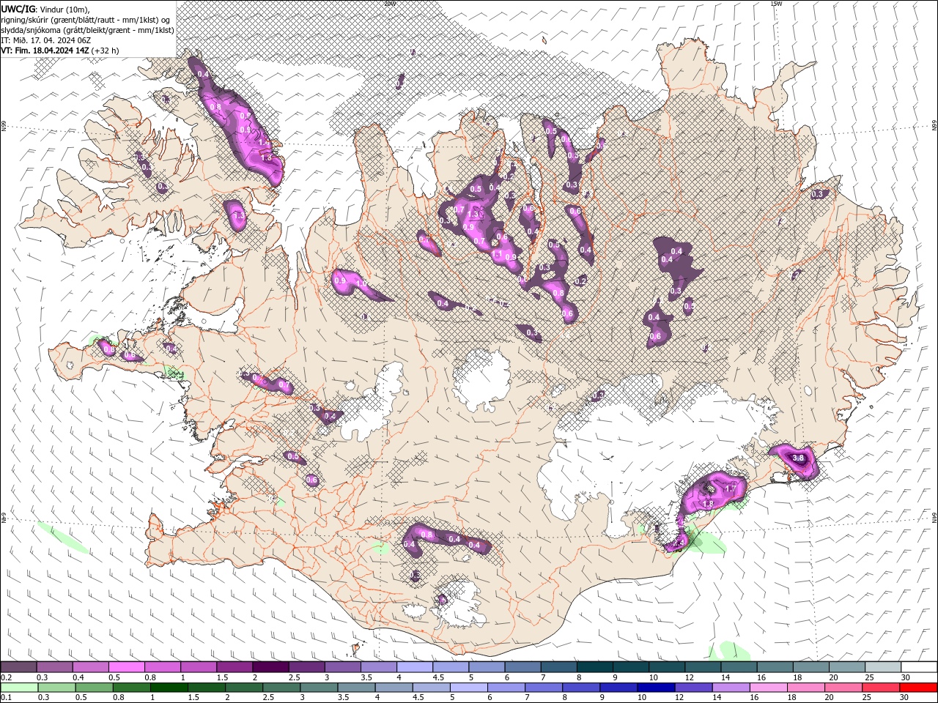Click the light lavender swatch between 4 and 4.5 on purple scale

tap(413, 667)
